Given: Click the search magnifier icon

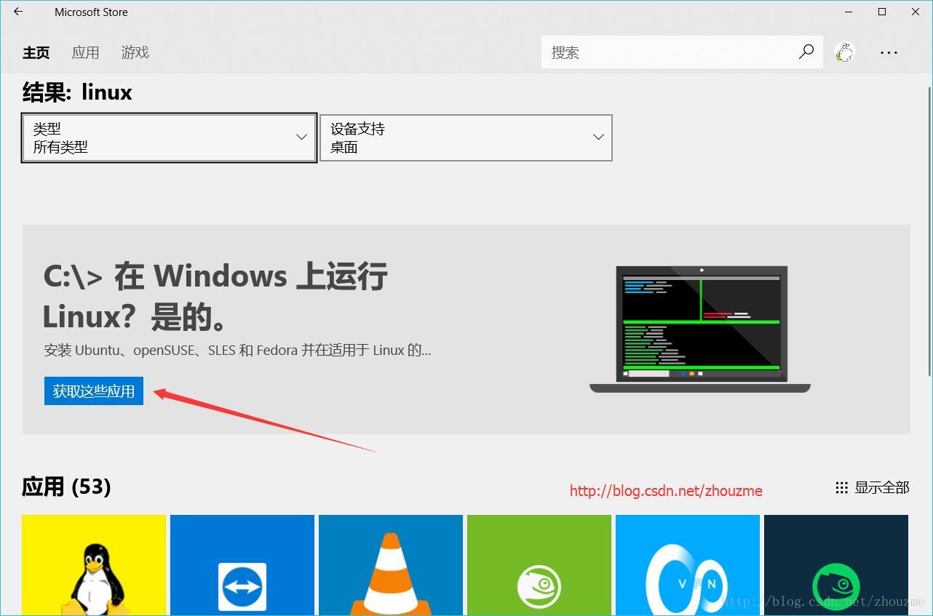Looking at the screenshot, I should click(806, 52).
